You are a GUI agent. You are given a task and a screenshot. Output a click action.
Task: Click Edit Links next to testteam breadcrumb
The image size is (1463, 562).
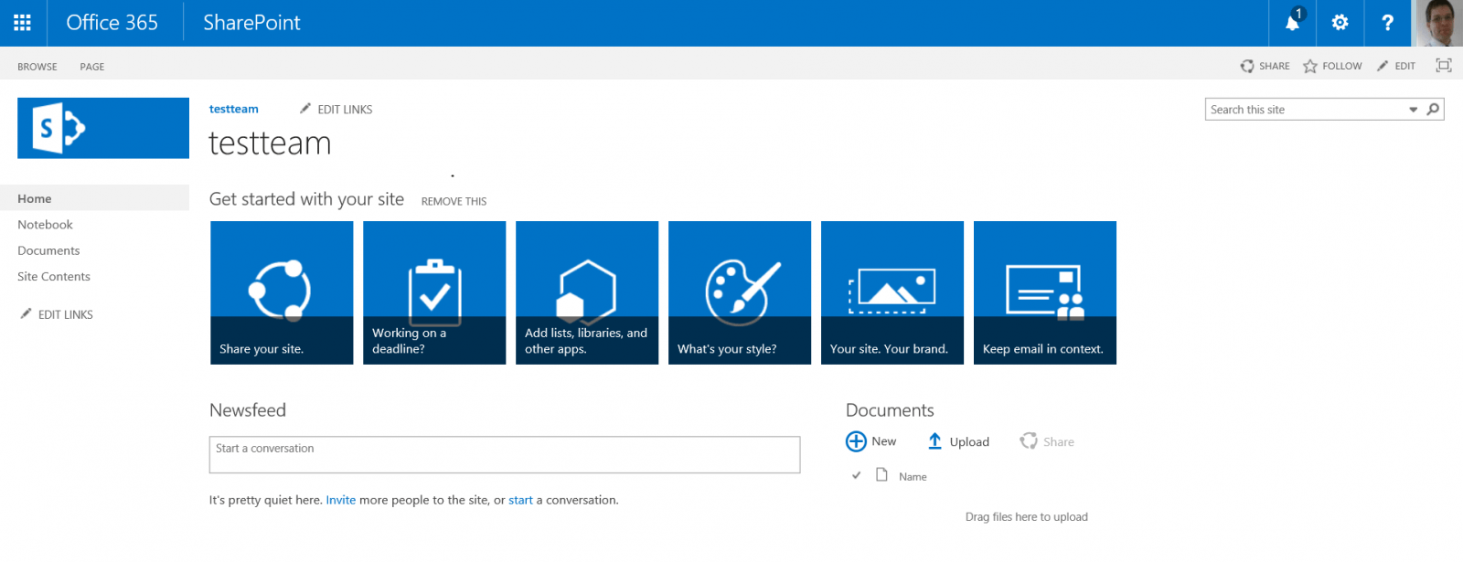(x=336, y=109)
